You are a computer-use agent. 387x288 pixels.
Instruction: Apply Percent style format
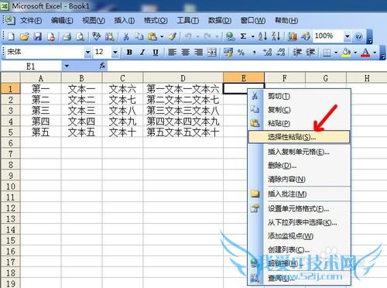pyautogui.click(x=241, y=53)
